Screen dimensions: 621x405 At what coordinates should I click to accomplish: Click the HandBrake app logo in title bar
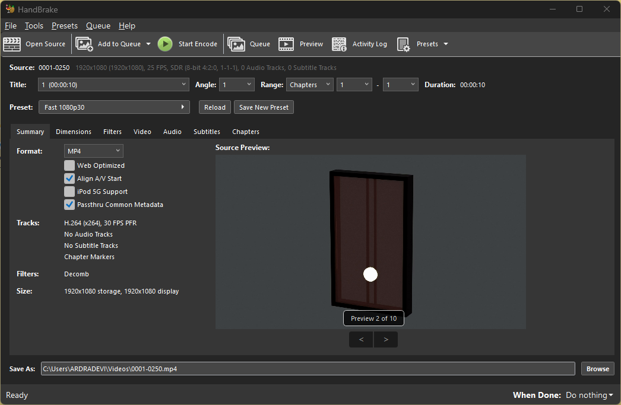point(10,9)
